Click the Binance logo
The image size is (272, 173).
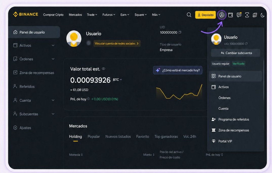pos(26,14)
